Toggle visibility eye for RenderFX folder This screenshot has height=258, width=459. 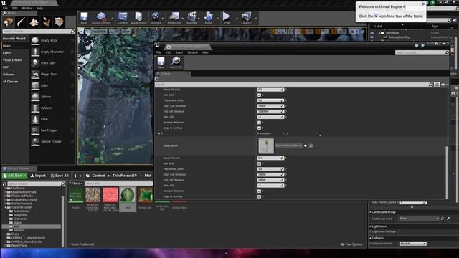tap(372, 33)
